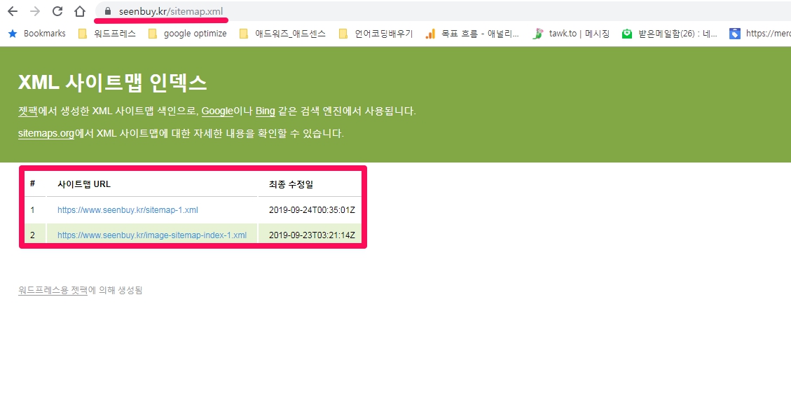Click the padlock site security icon
791x407 pixels.
tap(107, 11)
